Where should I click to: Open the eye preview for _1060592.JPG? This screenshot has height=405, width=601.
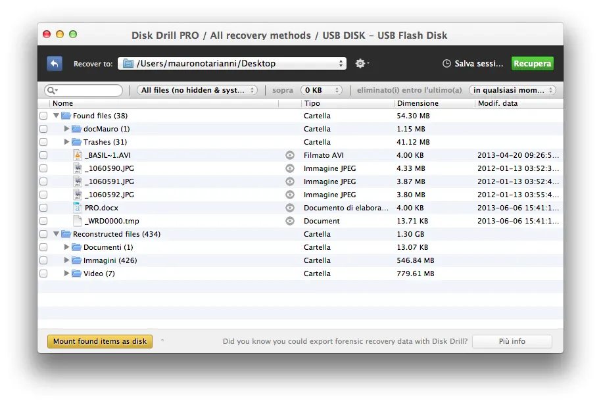coord(289,195)
